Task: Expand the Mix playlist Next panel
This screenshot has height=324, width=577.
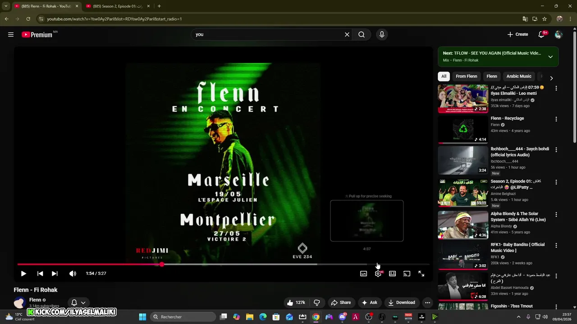Action: pyautogui.click(x=550, y=57)
